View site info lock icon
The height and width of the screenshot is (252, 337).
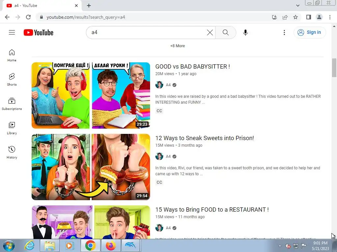point(42,17)
